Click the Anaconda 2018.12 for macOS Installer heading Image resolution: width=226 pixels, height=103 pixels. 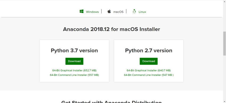[x=112, y=29]
